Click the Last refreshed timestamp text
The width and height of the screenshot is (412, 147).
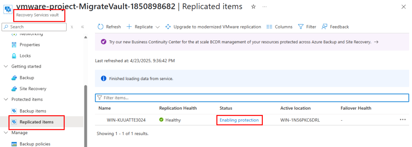coord(135,61)
